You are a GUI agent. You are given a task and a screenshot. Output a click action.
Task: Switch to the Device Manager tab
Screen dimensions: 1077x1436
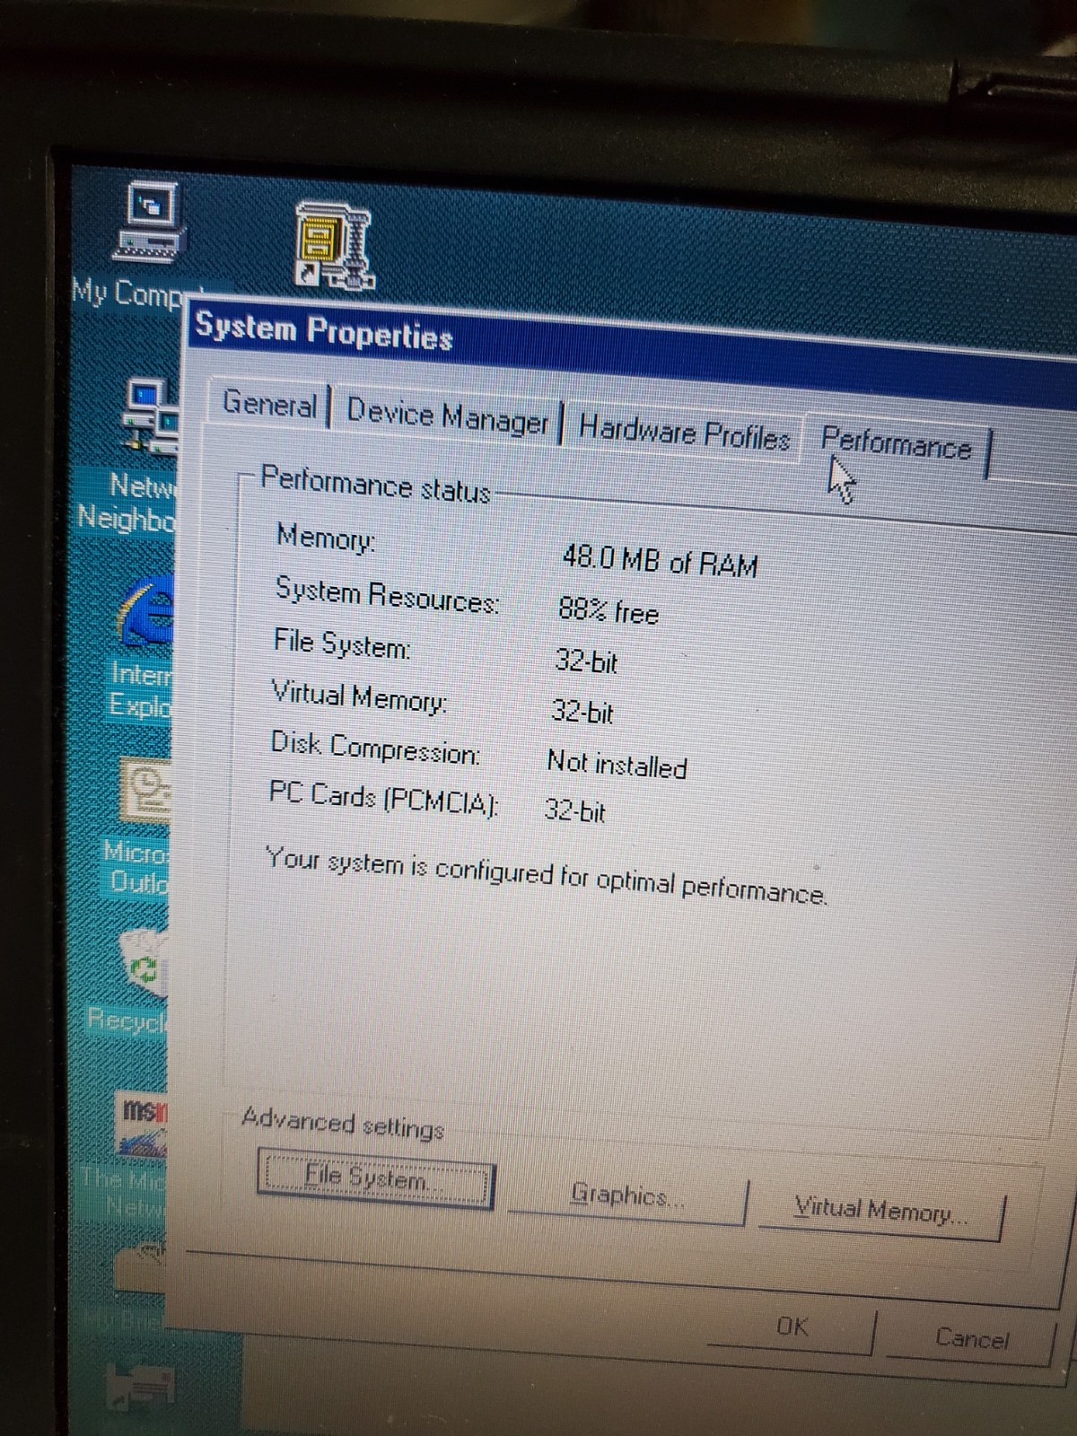pyautogui.click(x=447, y=417)
